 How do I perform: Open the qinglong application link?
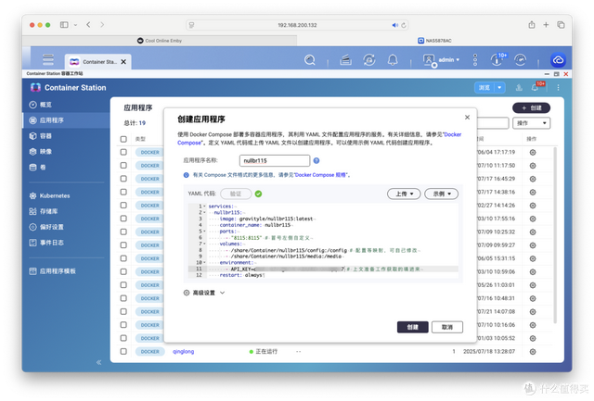(x=184, y=352)
